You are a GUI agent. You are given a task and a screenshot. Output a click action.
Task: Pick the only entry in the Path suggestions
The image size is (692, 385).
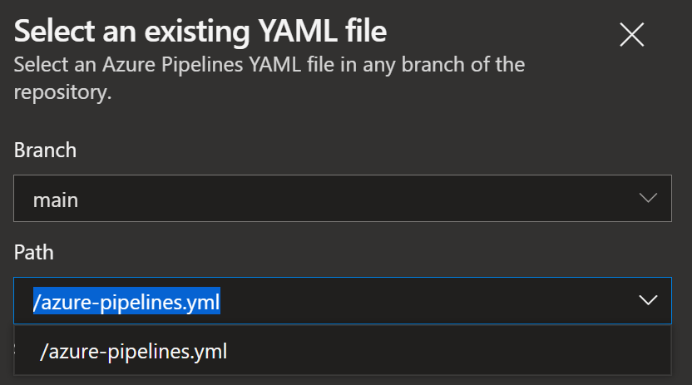tap(134, 352)
